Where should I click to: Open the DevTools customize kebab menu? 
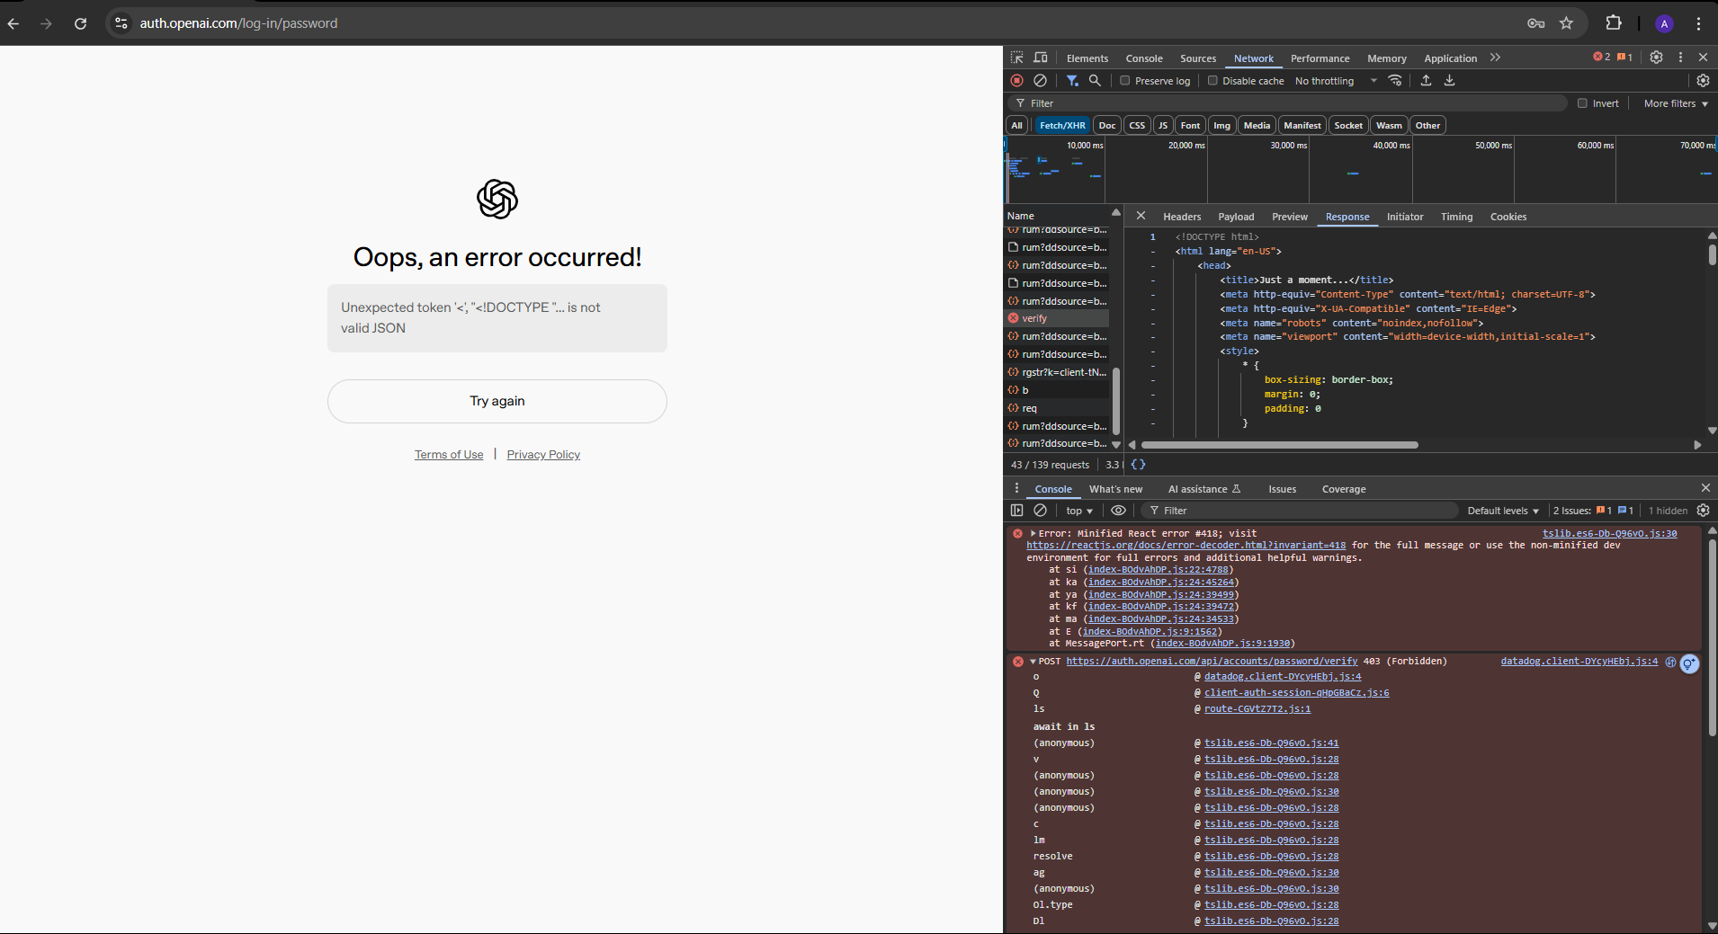1680,58
